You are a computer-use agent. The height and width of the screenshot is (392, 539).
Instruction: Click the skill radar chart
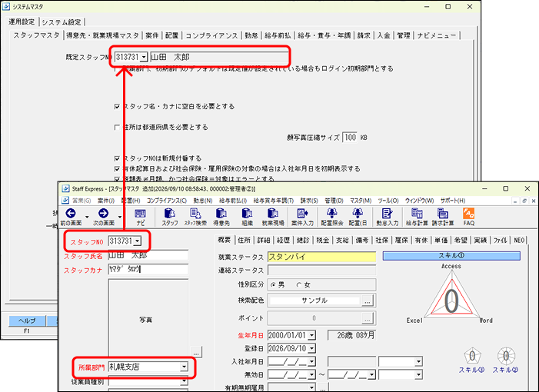(x=451, y=295)
